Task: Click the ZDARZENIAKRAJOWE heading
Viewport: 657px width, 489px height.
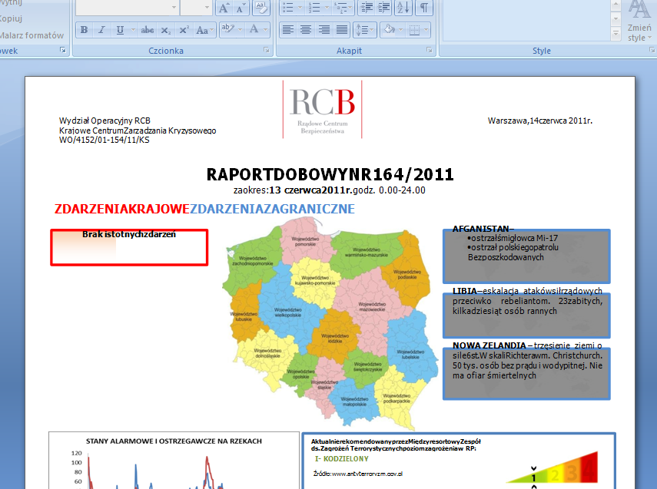Action: (x=122, y=209)
